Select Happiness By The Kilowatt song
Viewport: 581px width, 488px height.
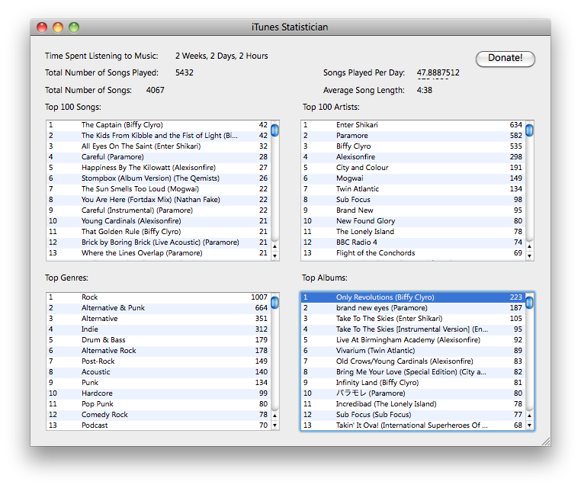[x=159, y=168]
